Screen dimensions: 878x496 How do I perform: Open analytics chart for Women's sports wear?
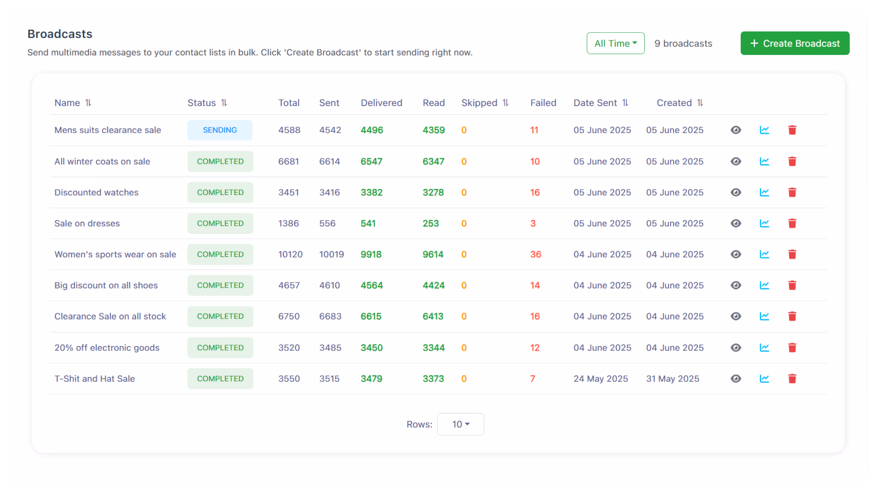[x=764, y=254]
